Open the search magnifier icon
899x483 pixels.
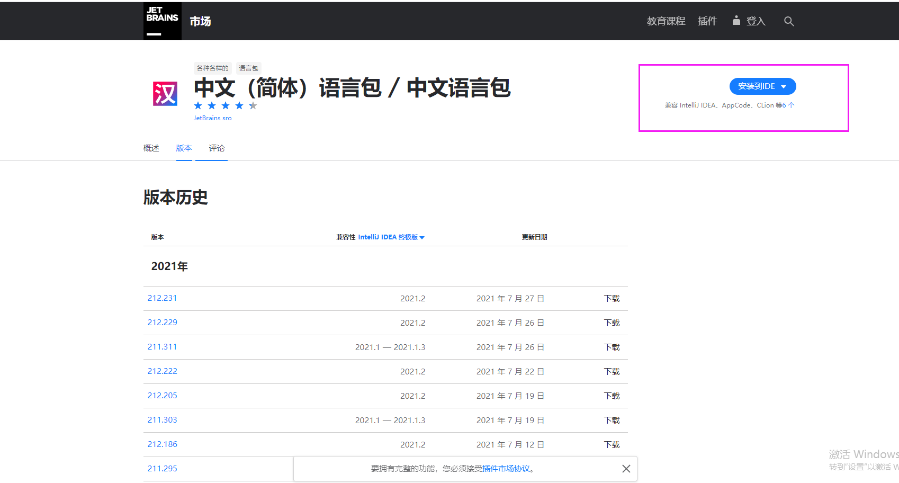coord(789,21)
